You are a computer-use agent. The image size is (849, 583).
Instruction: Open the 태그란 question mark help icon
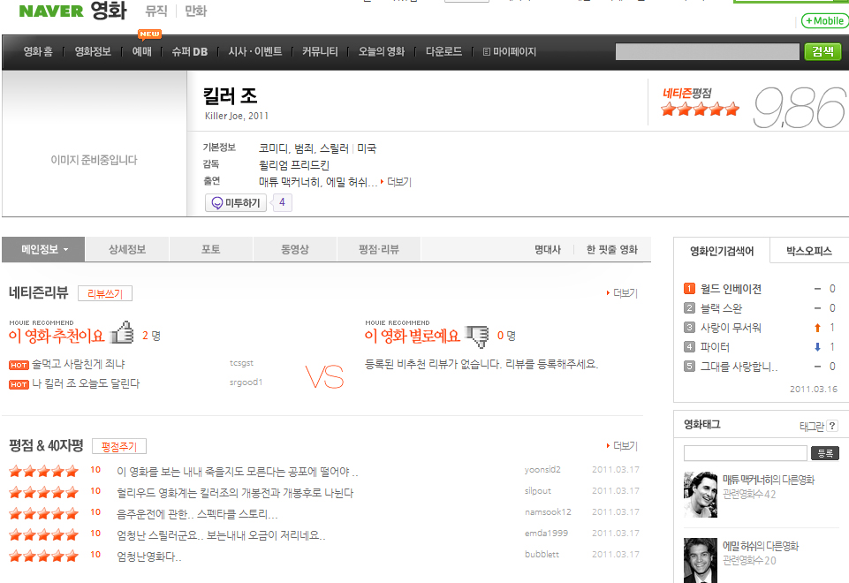pos(832,426)
